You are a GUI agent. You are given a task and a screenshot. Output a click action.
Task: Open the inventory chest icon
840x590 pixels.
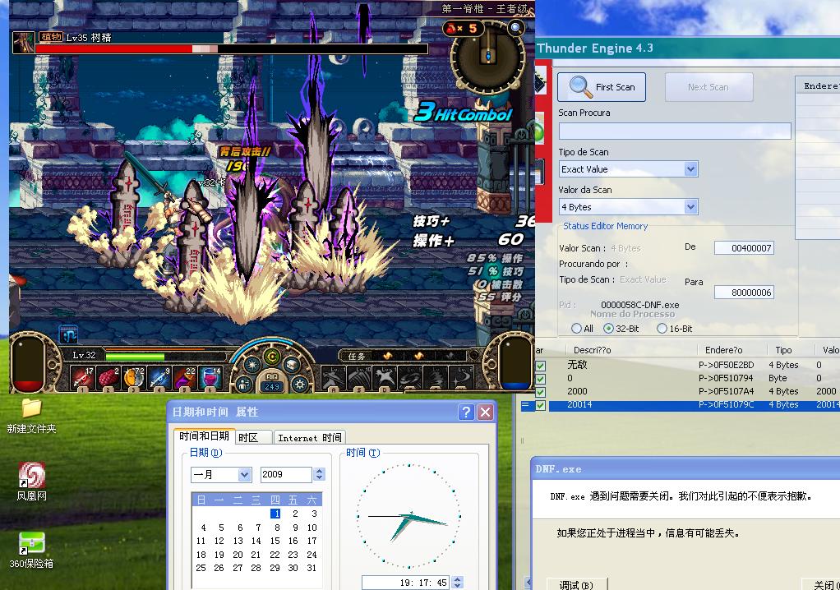point(291,365)
